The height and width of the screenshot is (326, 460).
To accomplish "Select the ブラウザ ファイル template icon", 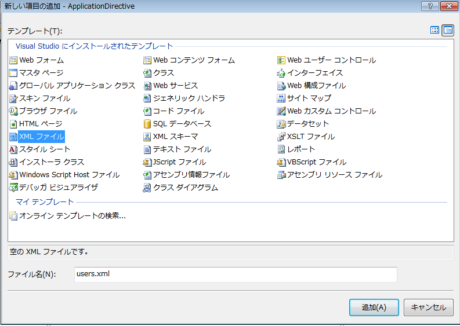I will pyautogui.click(x=13, y=111).
